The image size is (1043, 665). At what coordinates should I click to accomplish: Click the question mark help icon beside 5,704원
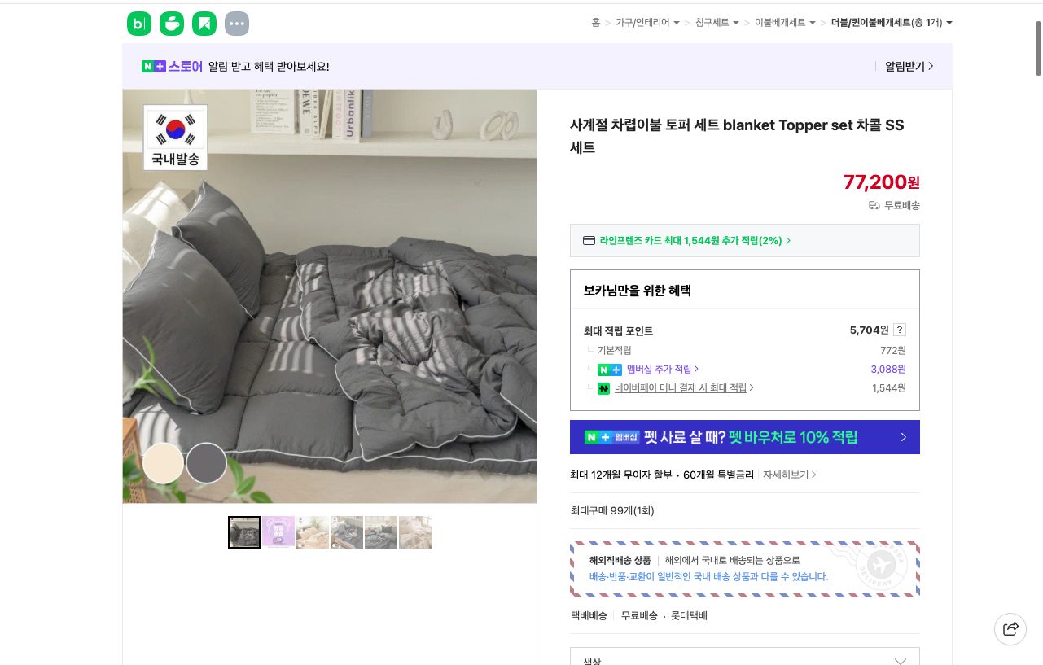900,330
